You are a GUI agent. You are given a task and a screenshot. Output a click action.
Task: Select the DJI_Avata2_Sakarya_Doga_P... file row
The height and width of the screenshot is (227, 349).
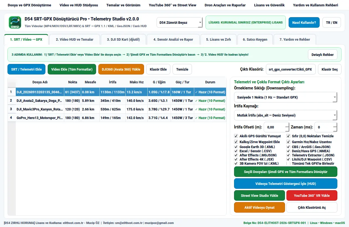[x=117, y=100]
